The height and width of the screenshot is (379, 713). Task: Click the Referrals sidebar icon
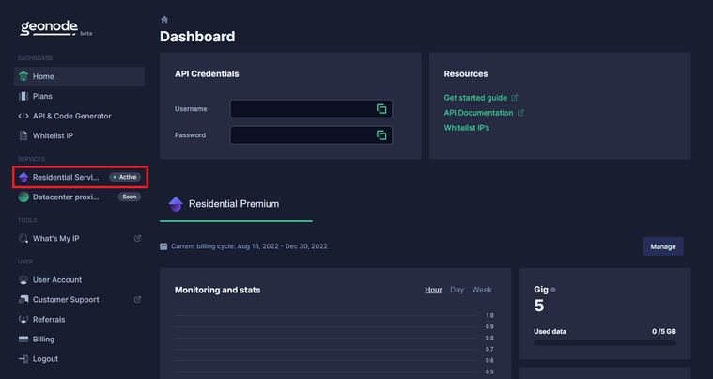(x=23, y=319)
